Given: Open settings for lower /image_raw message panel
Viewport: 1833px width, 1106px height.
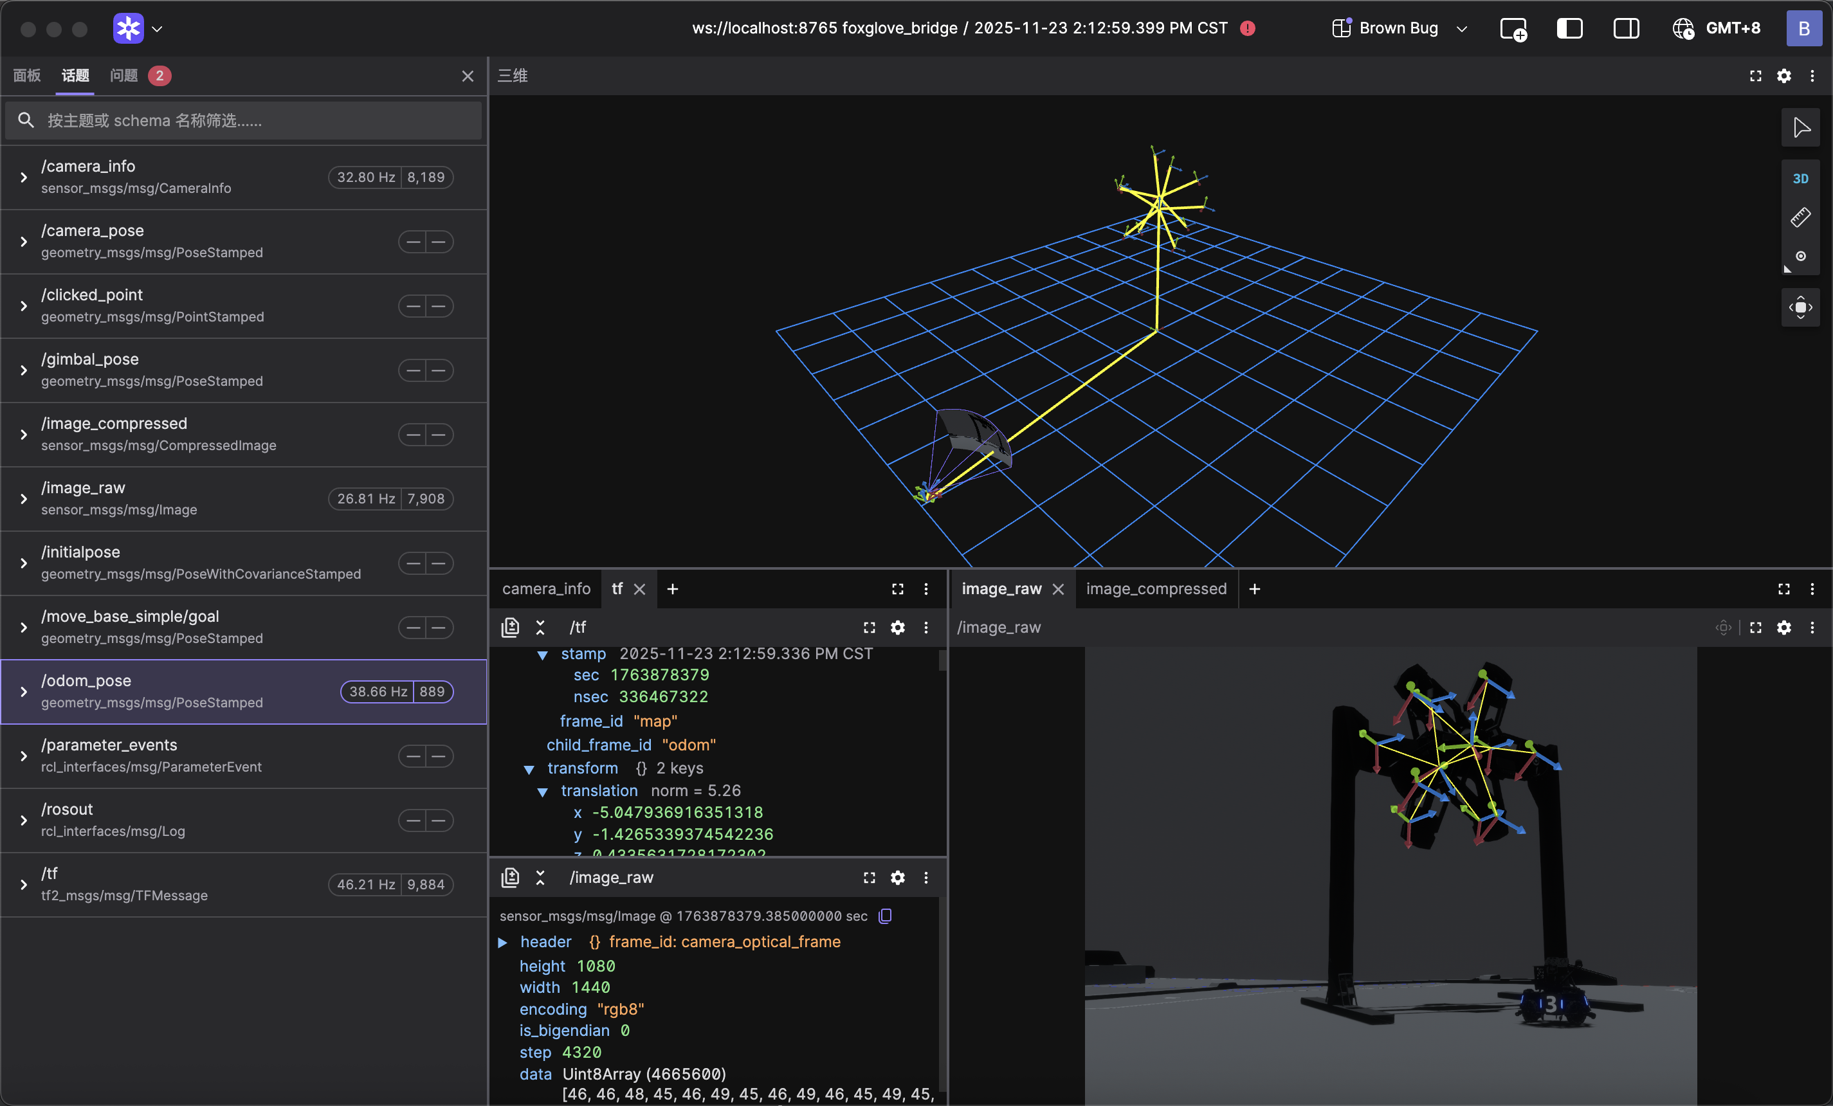Looking at the screenshot, I should point(898,878).
